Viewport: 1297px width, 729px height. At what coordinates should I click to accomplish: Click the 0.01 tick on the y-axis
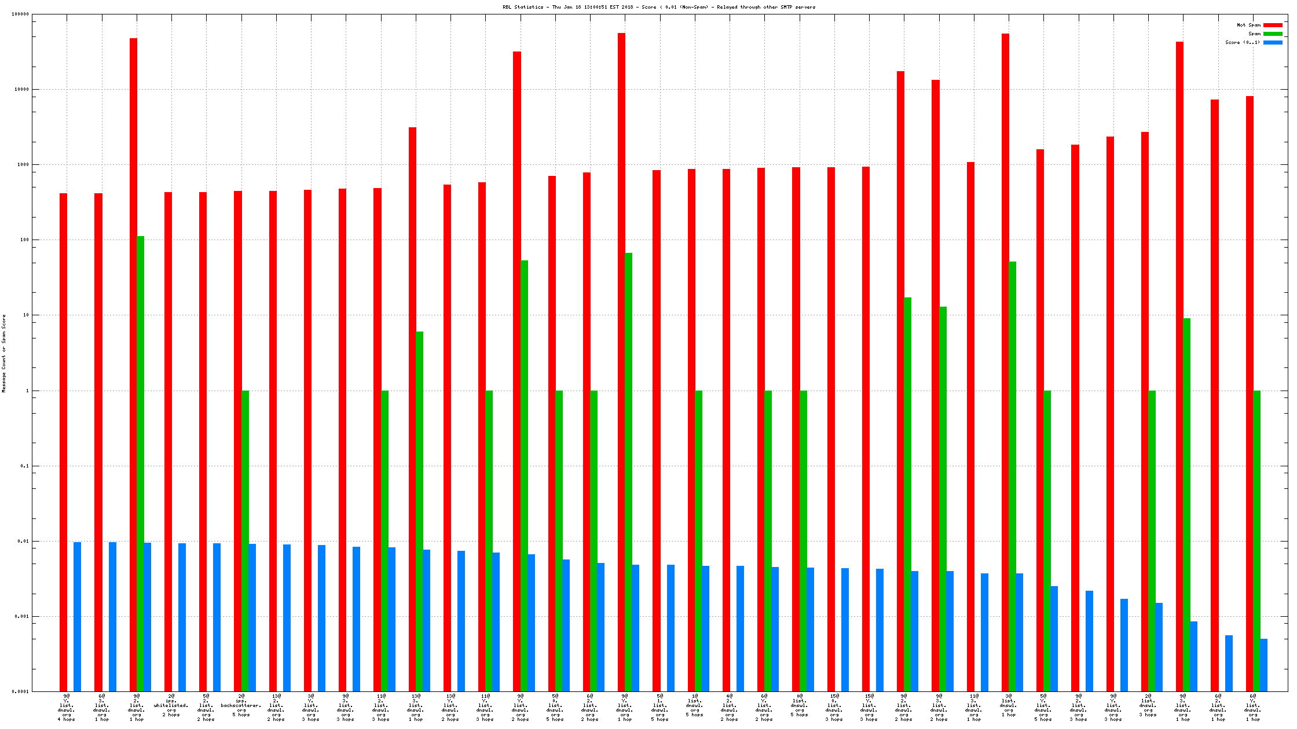point(24,541)
